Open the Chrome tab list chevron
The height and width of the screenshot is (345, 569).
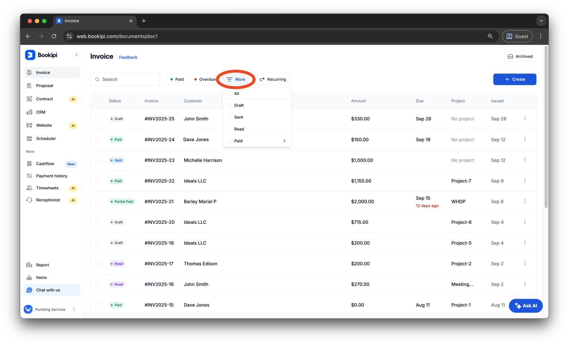pos(541,21)
